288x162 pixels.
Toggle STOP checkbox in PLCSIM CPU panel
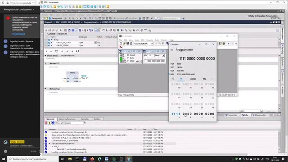tap(128, 61)
